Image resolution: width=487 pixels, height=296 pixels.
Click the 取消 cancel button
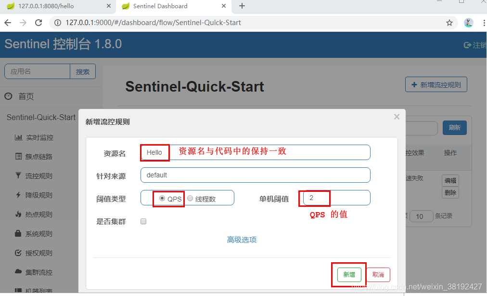[378, 275]
